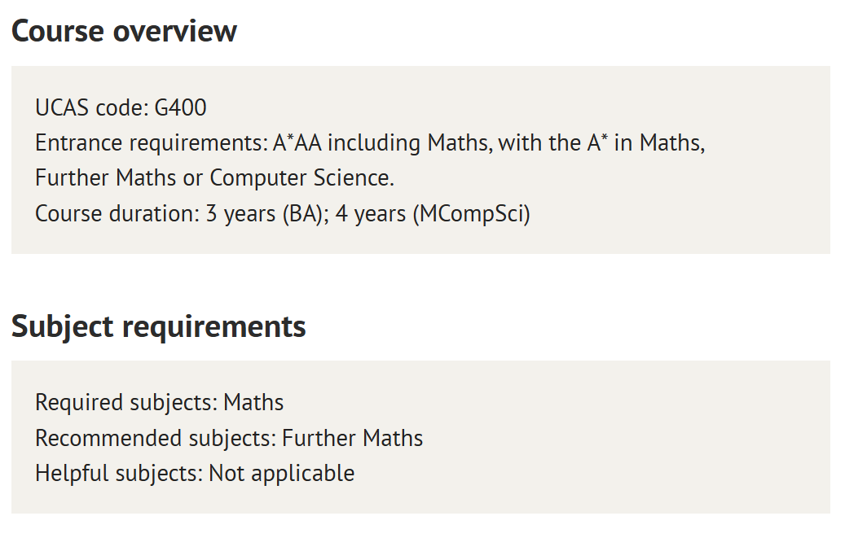Click Further Maths in Recommended subjects line
The height and width of the screenshot is (538, 845).
[x=353, y=439]
